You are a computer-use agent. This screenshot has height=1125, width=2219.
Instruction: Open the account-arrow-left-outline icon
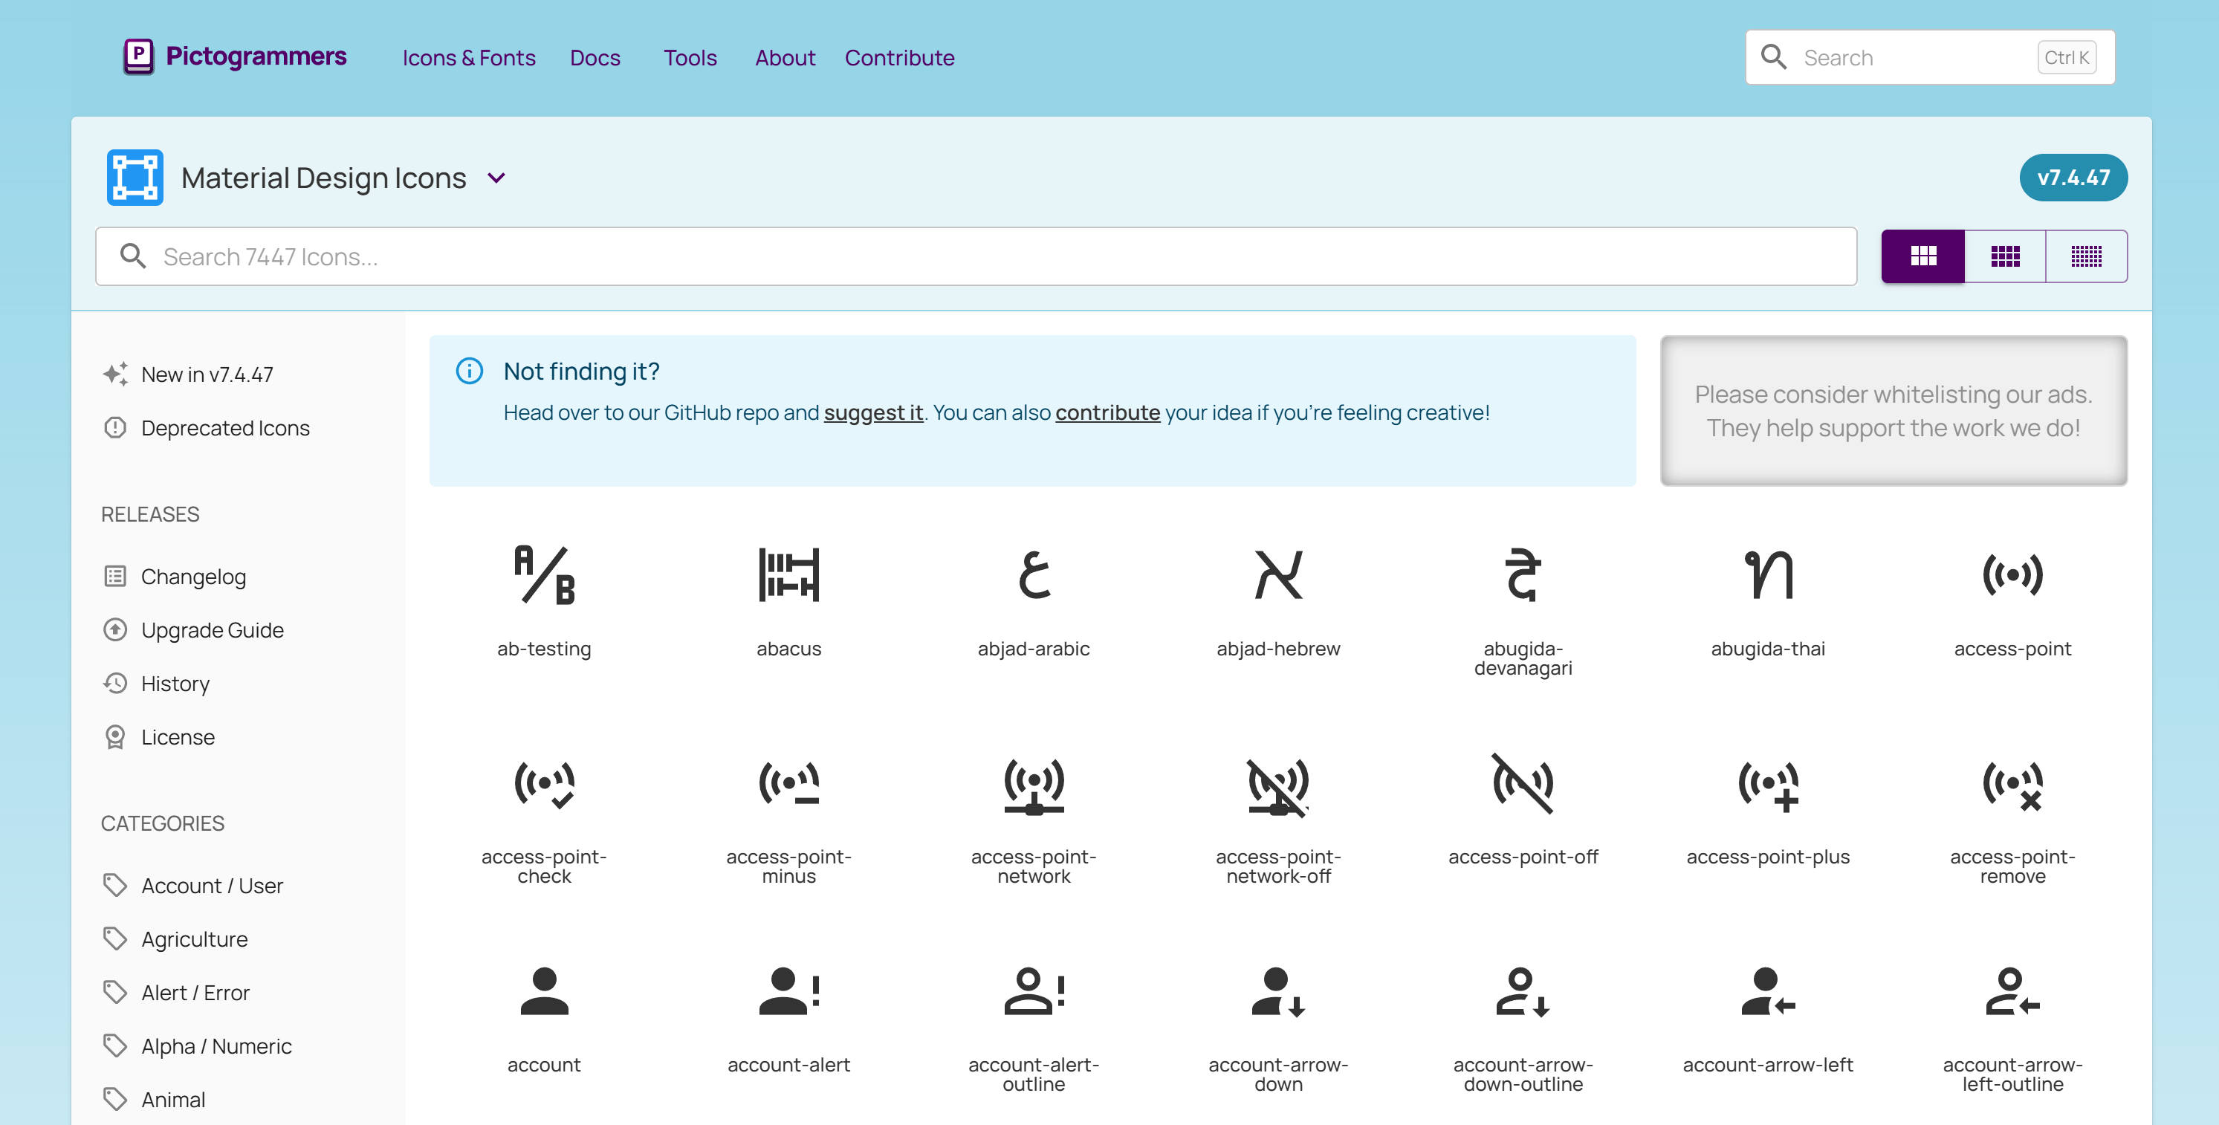[2012, 991]
